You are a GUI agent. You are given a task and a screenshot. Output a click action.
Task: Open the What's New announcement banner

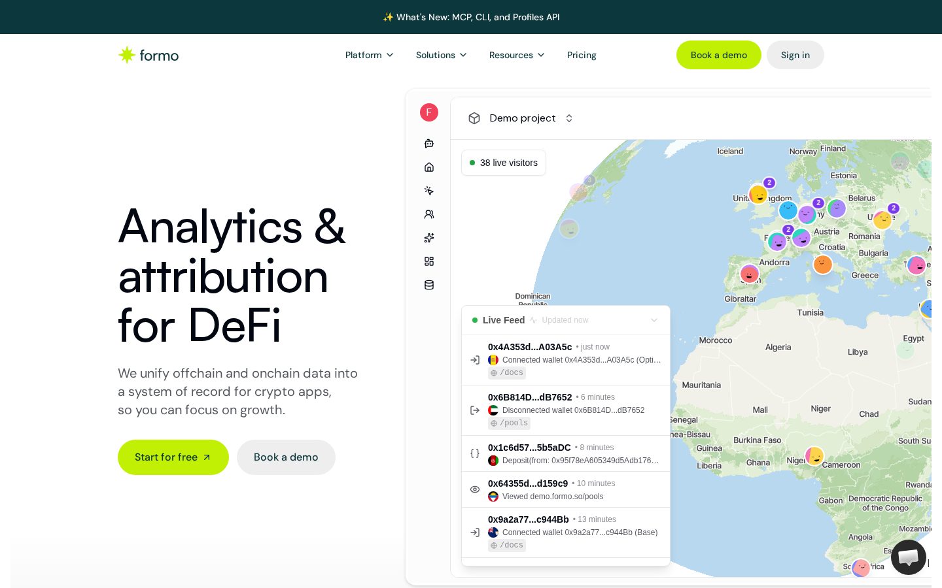[471, 17]
